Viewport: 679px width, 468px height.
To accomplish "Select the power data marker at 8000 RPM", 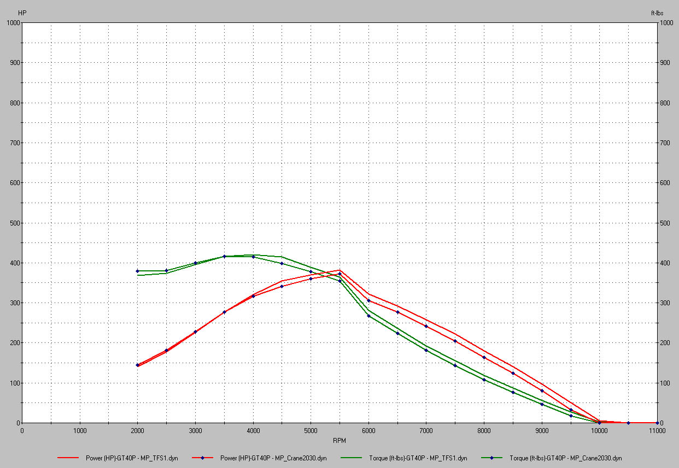I will tap(484, 357).
